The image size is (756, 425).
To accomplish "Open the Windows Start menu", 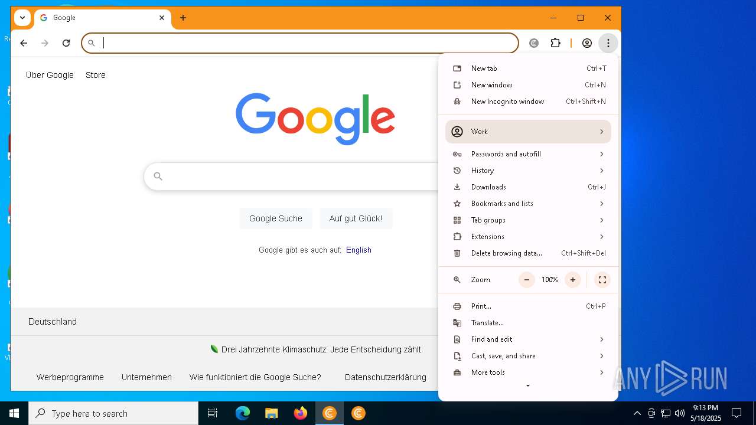I will pos(14,413).
